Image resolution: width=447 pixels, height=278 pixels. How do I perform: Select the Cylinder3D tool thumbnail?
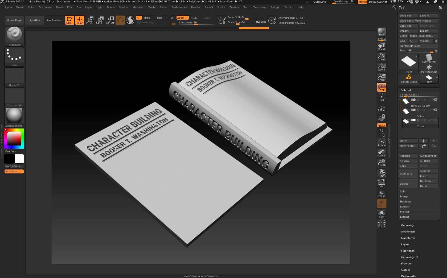click(x=429, y=59)
